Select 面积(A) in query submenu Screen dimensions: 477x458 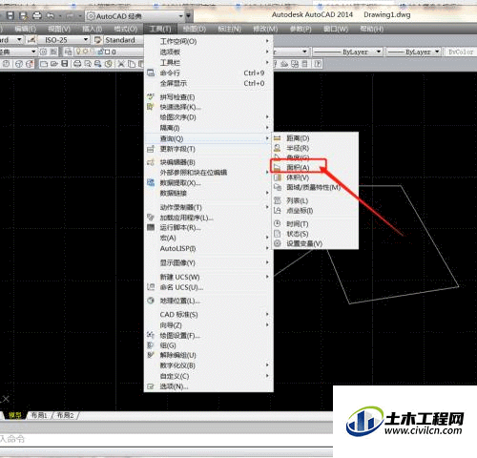click(316, 167)
